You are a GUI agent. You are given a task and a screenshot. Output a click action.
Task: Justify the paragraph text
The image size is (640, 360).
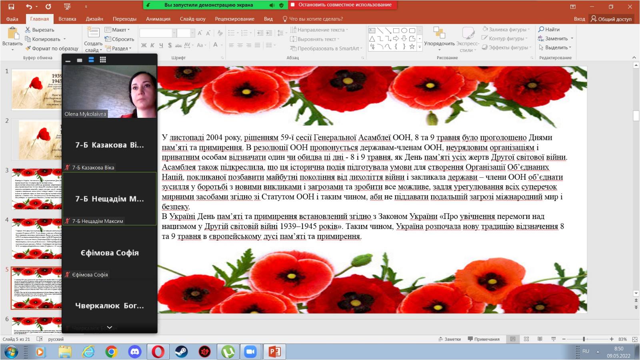(257, 45)
